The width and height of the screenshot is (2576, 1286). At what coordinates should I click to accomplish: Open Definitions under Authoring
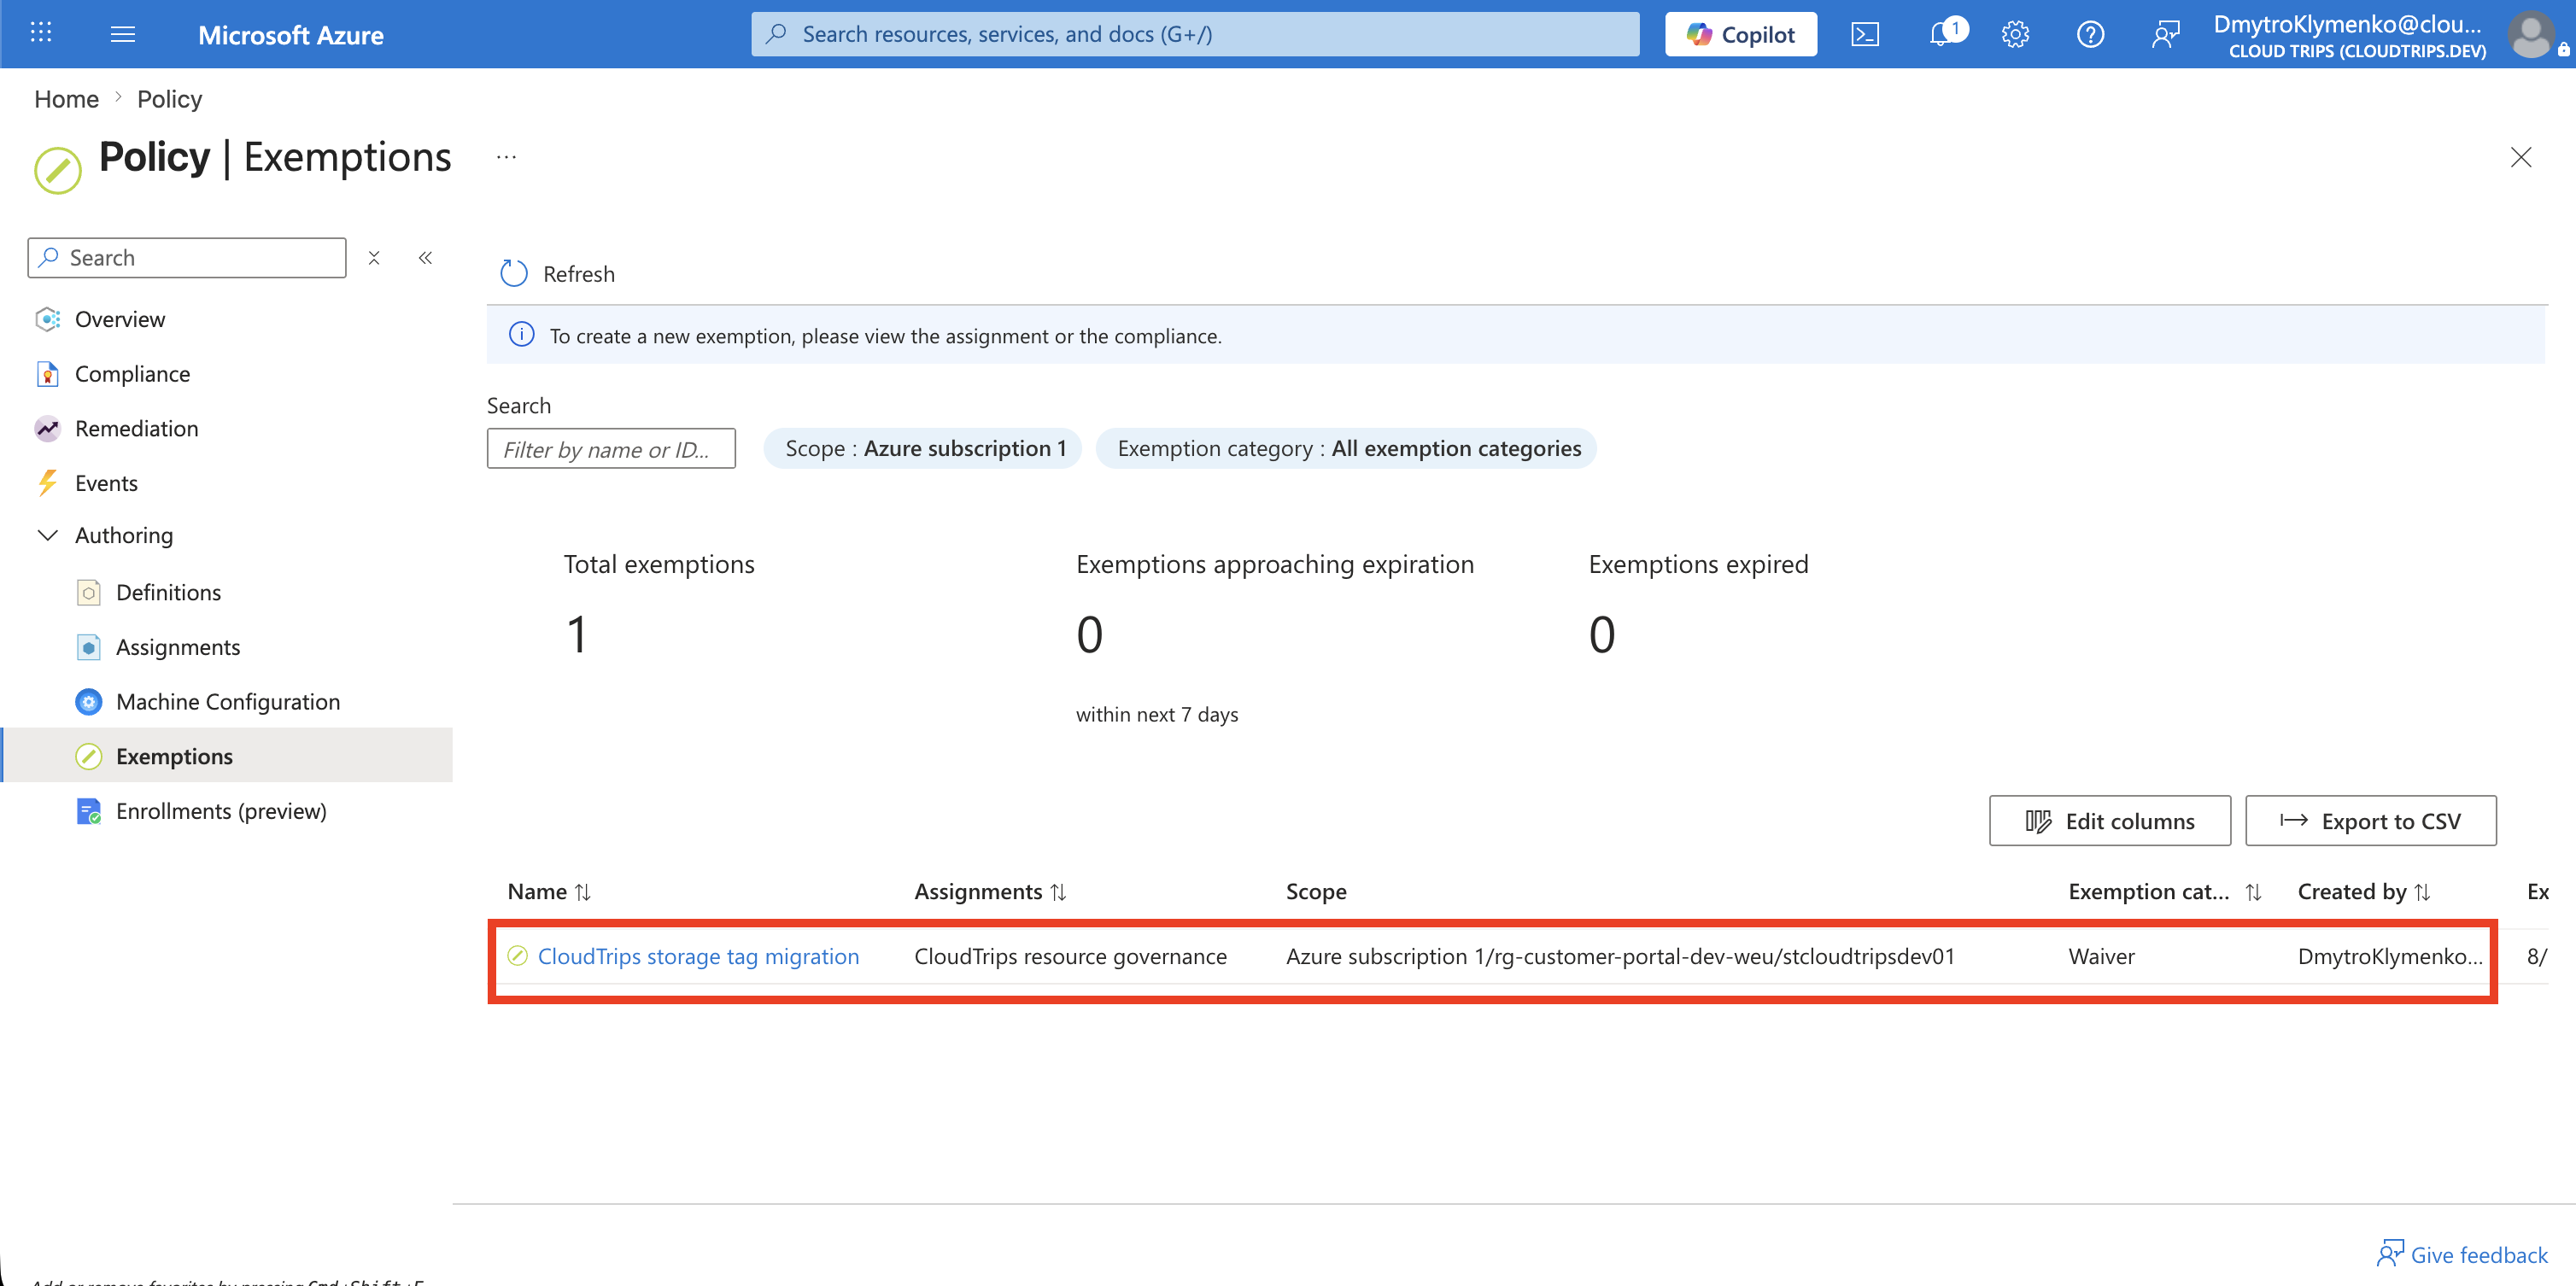[168, 592]
